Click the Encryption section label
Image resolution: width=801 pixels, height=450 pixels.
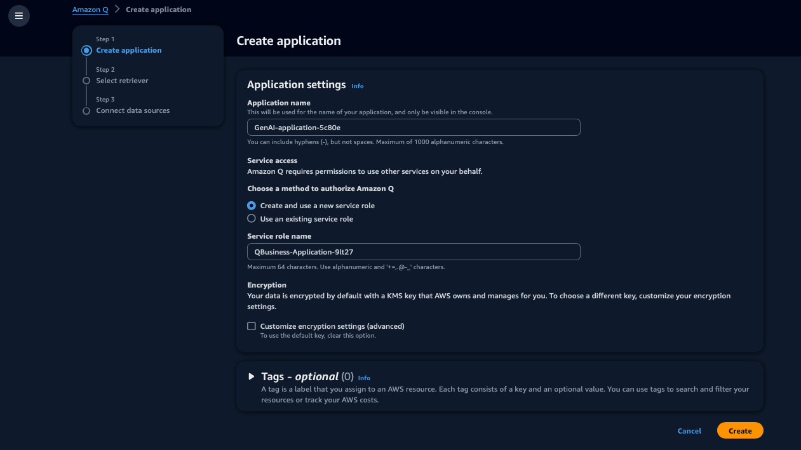pyautogui.click(x=267, y=285)
